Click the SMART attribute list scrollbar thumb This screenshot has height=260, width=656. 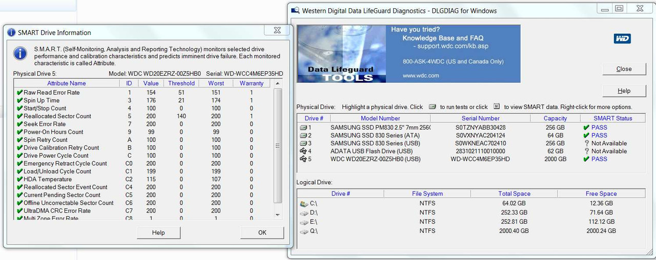click(278, 146)
